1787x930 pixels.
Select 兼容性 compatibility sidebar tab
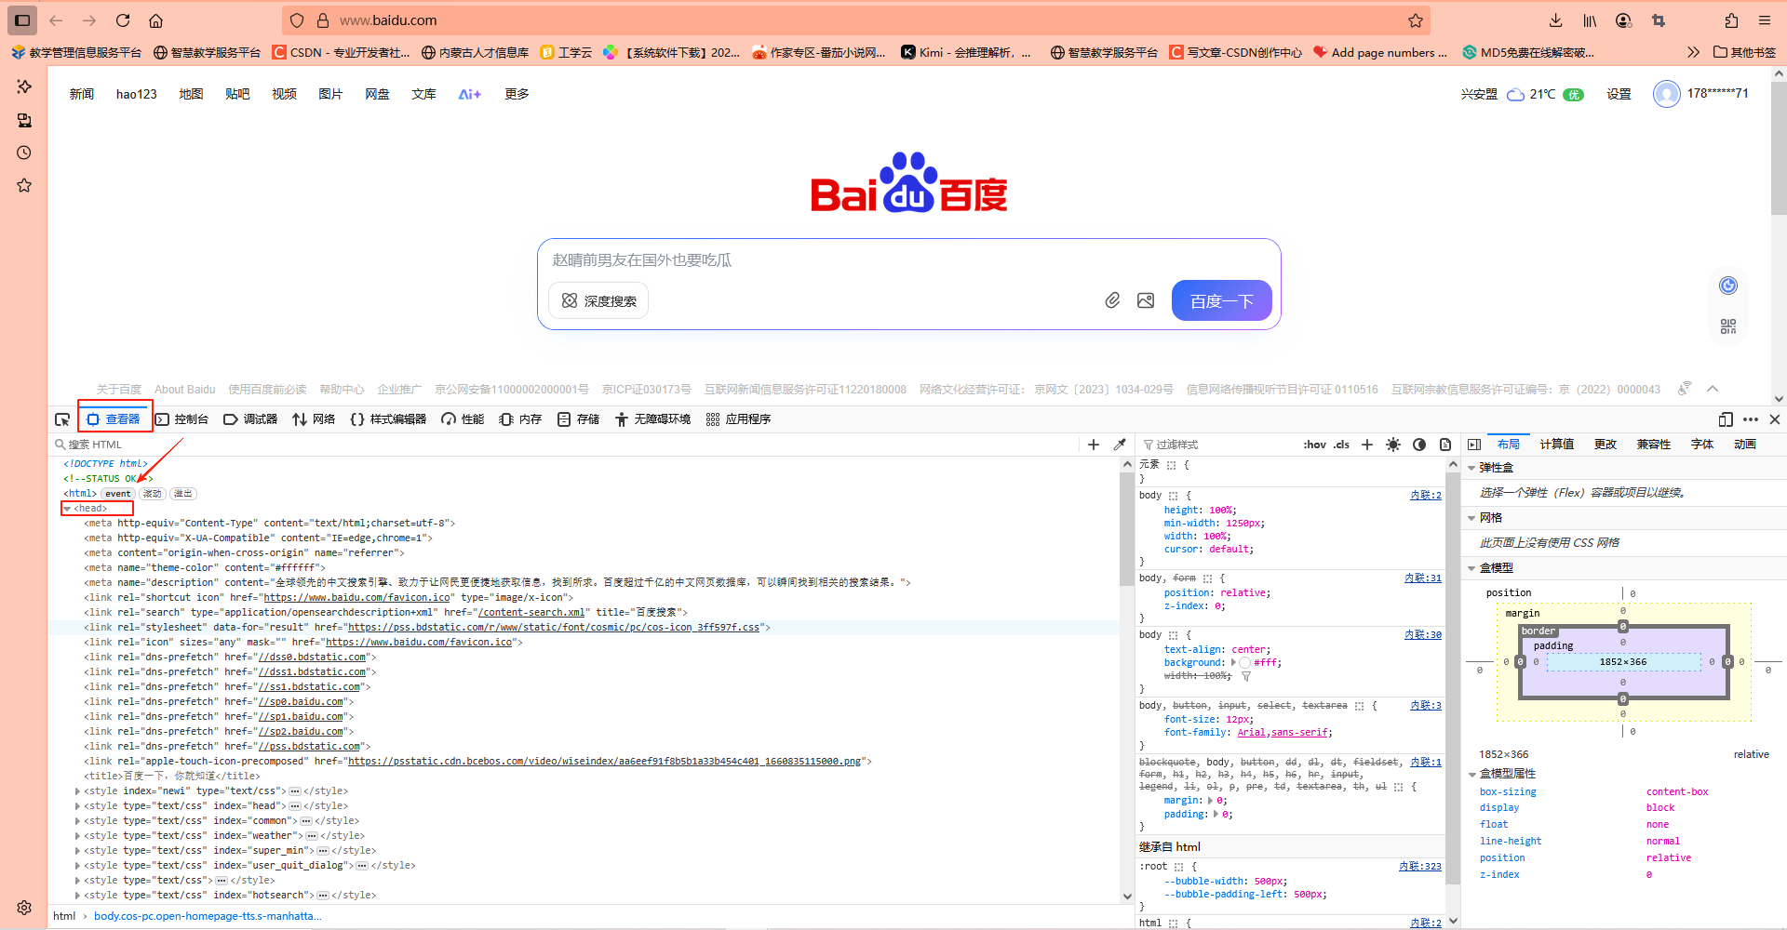(x=1654, y=445)
